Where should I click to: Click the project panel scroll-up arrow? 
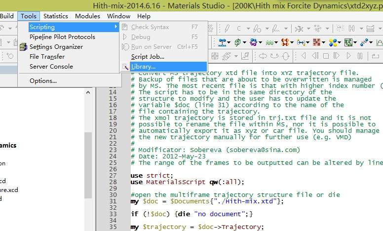click(x=88, y=92)
